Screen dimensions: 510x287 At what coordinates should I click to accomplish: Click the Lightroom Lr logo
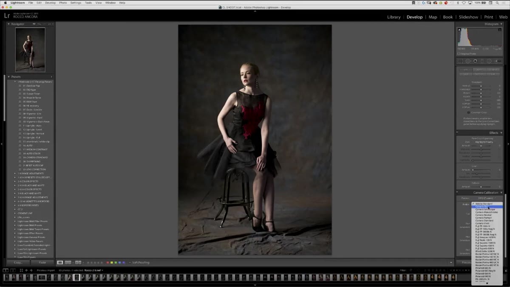(x=7, y=16)
